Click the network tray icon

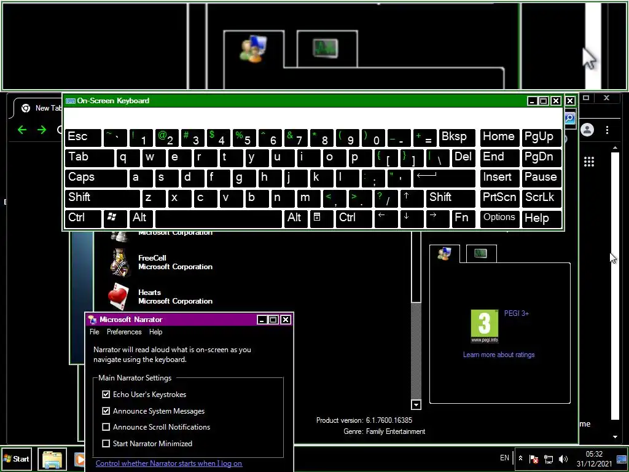tap(549, 458)
